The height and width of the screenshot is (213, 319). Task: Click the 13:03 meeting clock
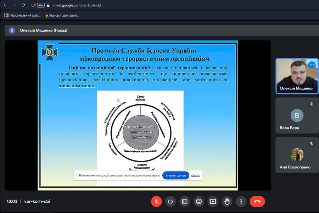(x=12, y=201)
